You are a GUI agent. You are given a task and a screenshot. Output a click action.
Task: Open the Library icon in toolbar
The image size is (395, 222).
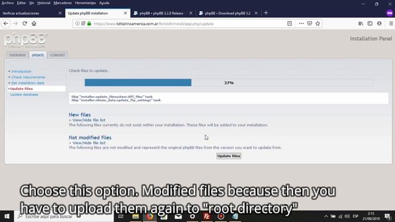[x=360, y=23]
